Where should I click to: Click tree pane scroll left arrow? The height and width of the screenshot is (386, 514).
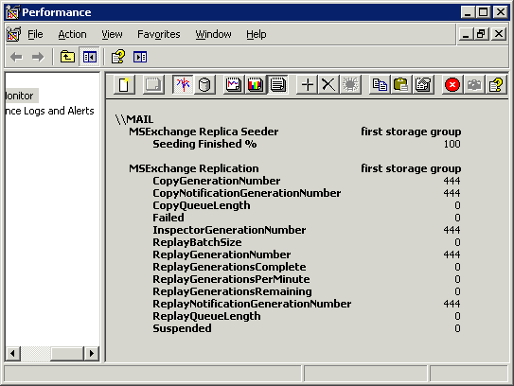pos(13,354)
